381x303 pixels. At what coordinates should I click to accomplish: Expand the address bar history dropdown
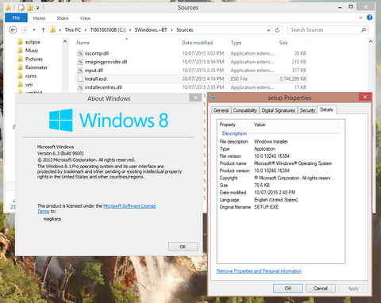pos(268,30)
